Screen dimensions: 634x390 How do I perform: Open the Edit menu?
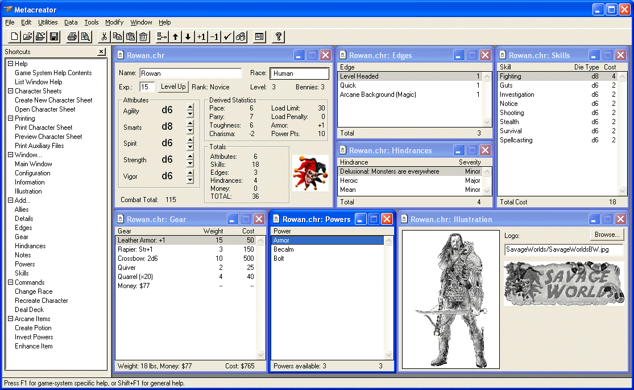point(26,22)
